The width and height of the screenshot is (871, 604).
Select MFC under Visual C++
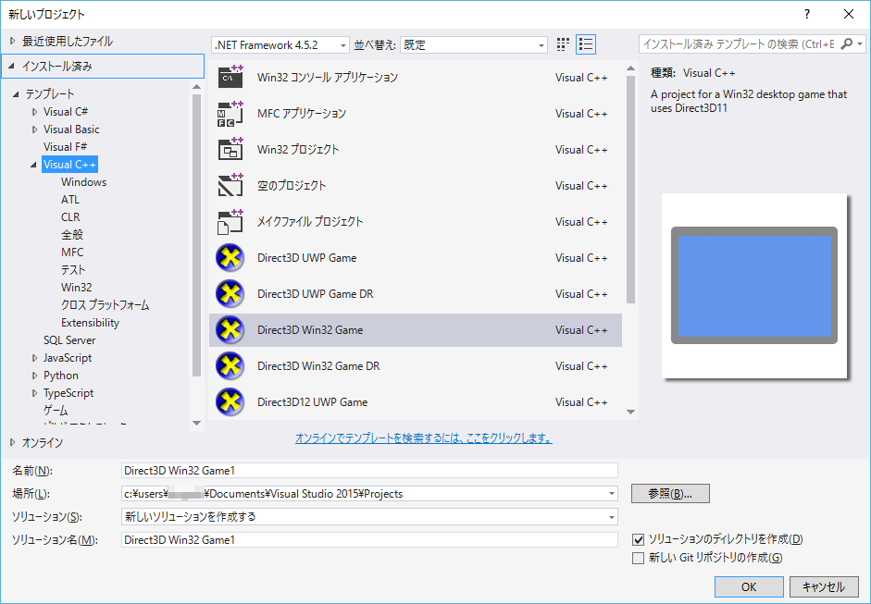coord(72,252)
